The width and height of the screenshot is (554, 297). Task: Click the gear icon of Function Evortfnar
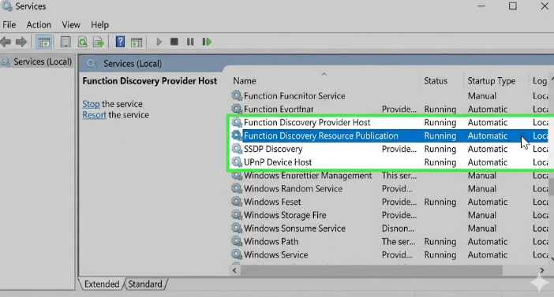[237, 109]
